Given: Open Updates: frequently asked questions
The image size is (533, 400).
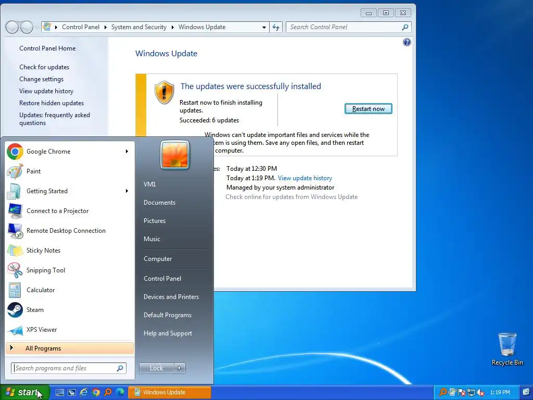Looking at the screenshot, I should point(54,119).
